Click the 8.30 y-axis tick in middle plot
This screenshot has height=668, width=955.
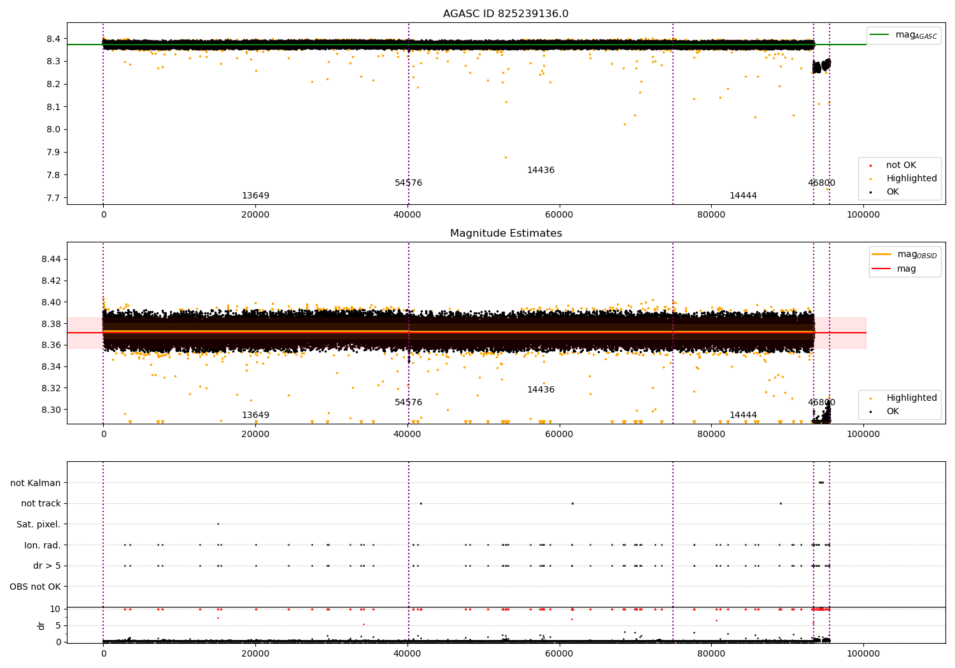(51, 410)
